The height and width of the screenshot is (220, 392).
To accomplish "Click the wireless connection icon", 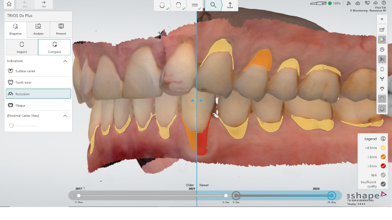I will pyautogui.click(x=349, y=3).
